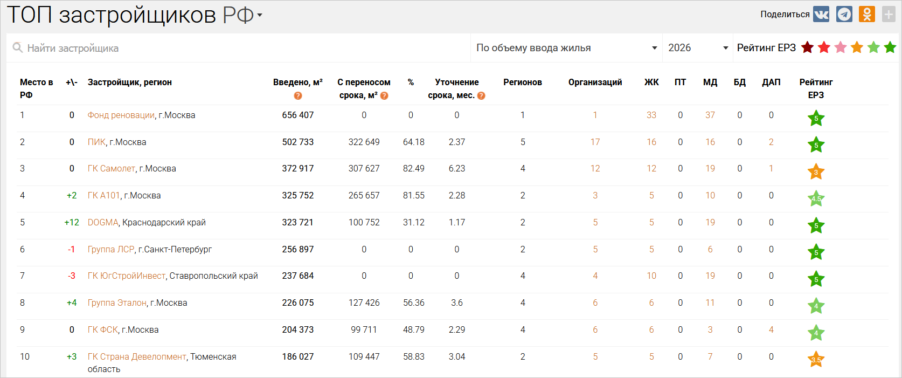Filter by dark red rating star

click(807, 47)
